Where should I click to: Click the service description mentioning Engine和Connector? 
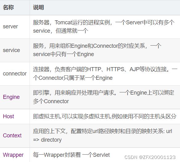(97, 50)
